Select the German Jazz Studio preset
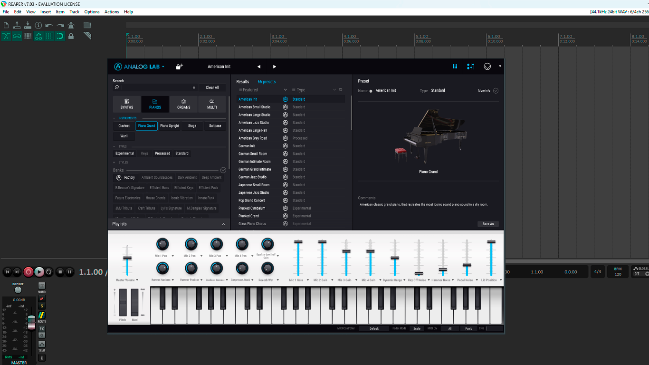The height and width of the screenshot is (365, 649). (x=253, y=177)
